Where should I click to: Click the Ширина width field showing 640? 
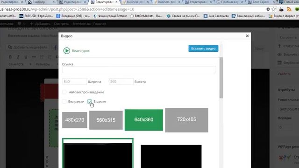[x=74, y=82]
